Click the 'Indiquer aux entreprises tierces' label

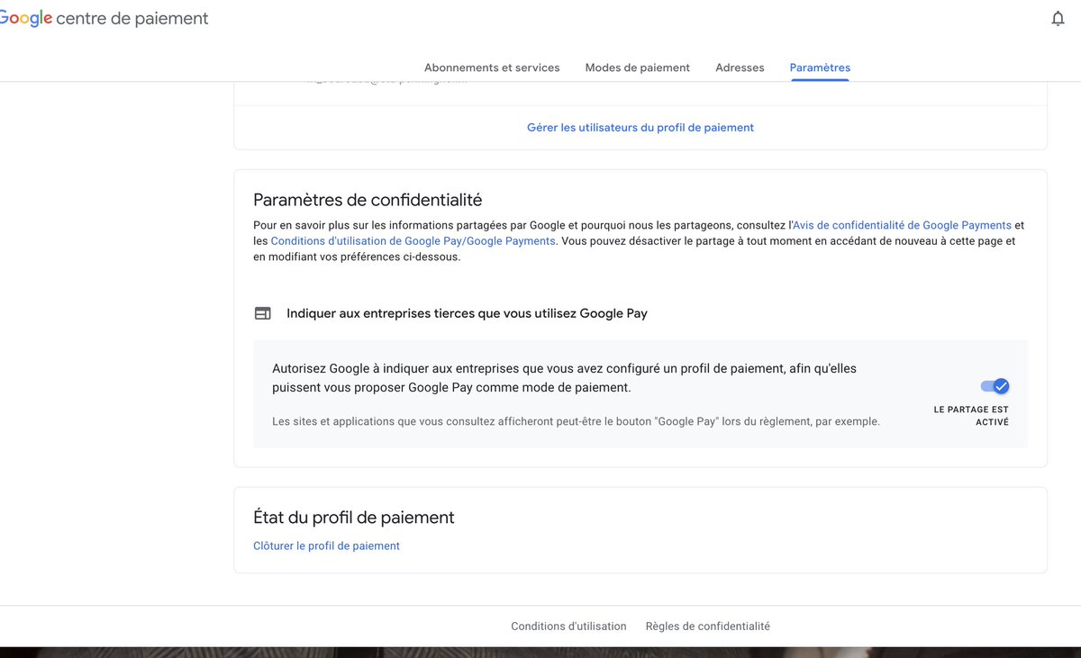coord(467,313)
